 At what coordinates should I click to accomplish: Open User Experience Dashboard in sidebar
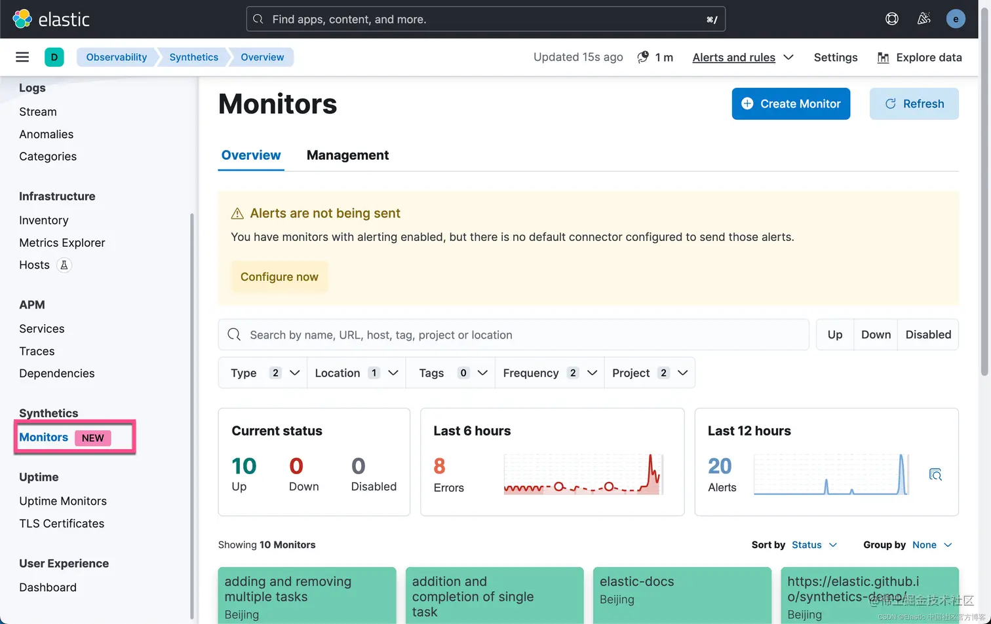click(48, 587)
